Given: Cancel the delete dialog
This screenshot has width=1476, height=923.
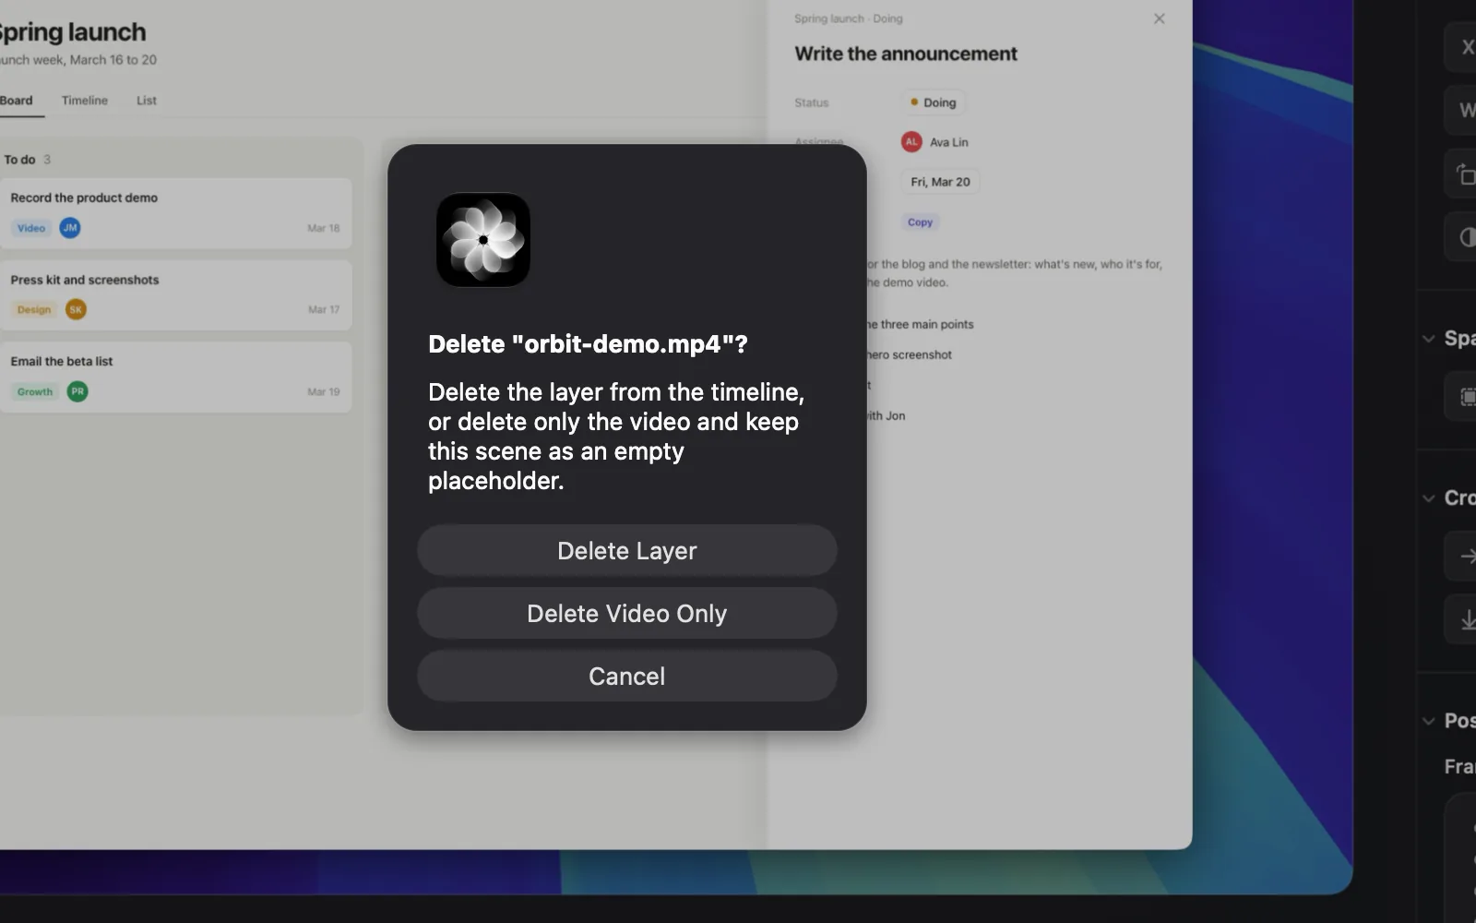Looking at the screenshot, I should tap(627, 677).
